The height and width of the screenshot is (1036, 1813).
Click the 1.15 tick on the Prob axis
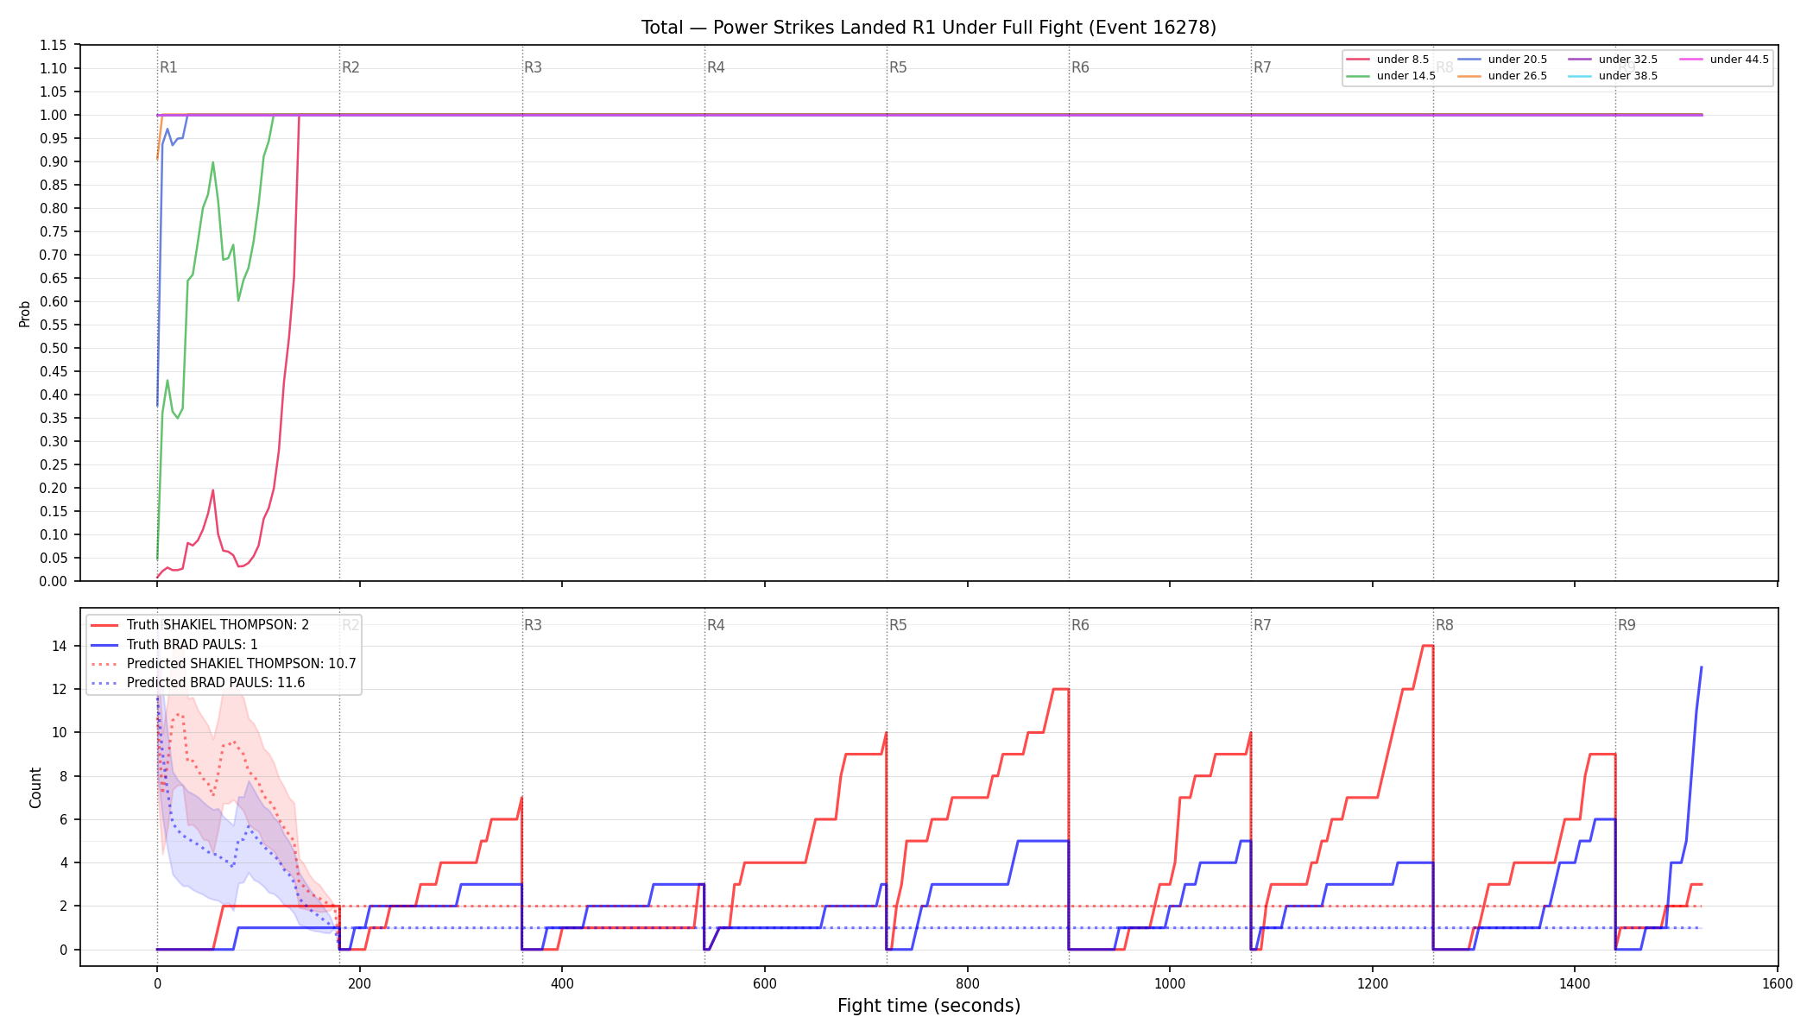[54, 45]
